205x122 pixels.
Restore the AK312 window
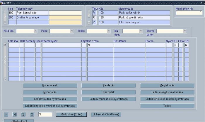(201, 3)
